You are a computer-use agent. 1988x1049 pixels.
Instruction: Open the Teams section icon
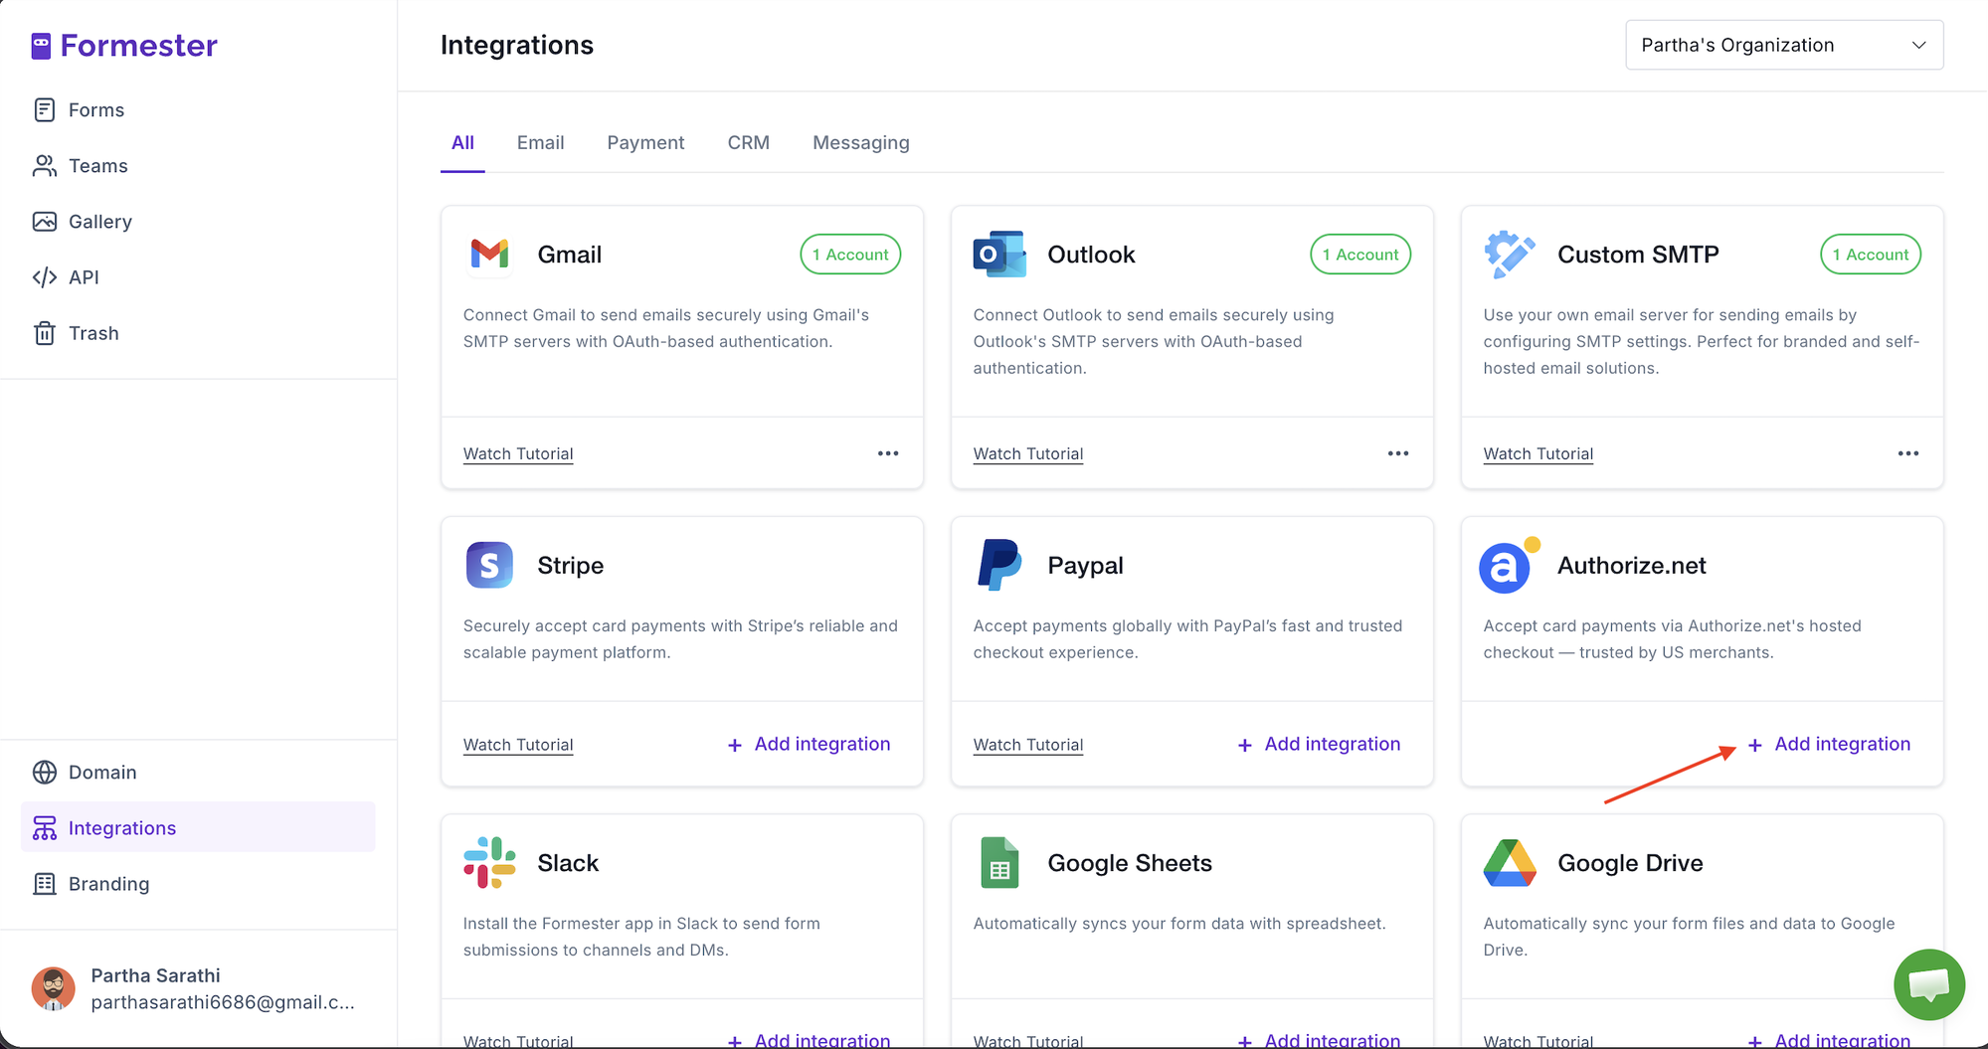pyautogui.click(x=45, y=166)
